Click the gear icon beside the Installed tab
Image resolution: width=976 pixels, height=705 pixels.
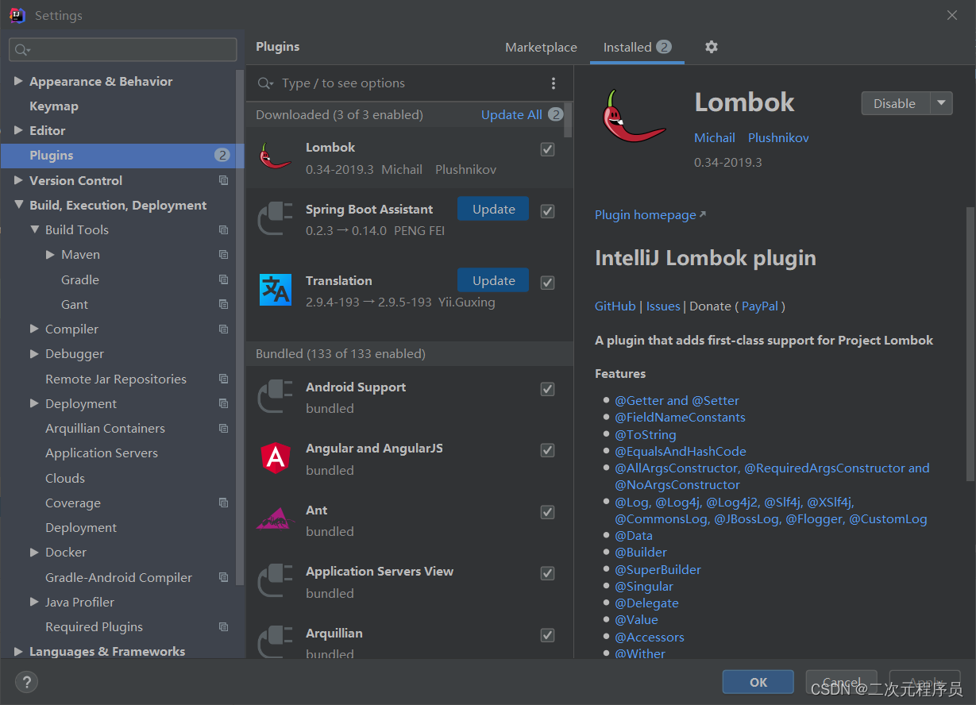(712, 47)
